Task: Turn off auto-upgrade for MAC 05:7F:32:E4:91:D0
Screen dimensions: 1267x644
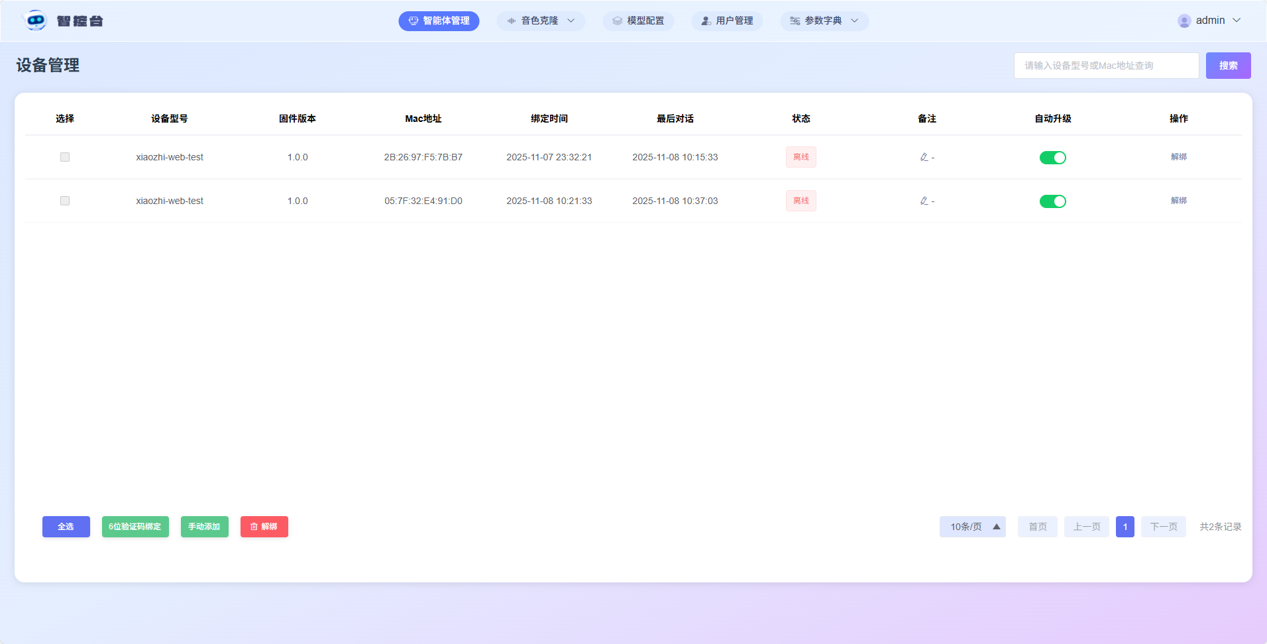Action: point(1052,201)
